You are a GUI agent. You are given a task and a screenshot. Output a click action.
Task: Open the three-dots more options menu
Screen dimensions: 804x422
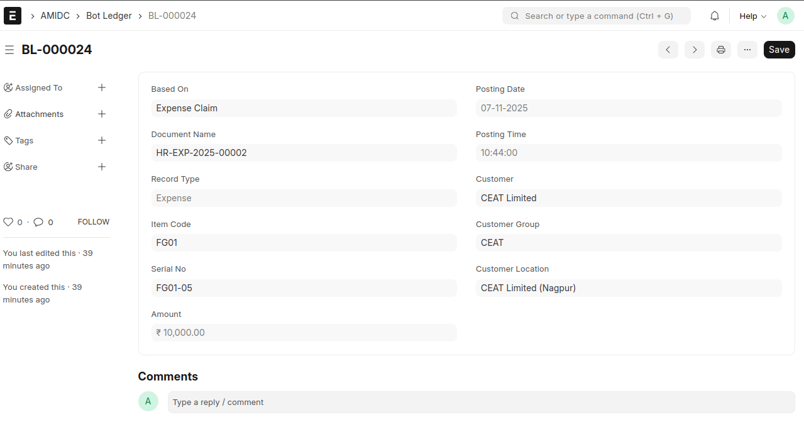point(747,50)
